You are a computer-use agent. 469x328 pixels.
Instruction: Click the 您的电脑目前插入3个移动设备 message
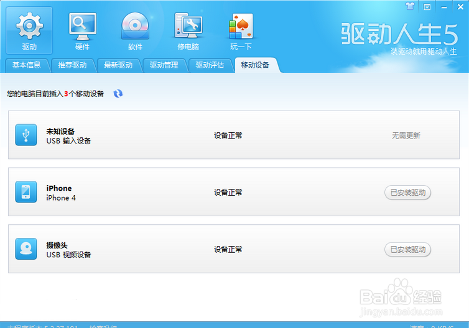(55, 94)
